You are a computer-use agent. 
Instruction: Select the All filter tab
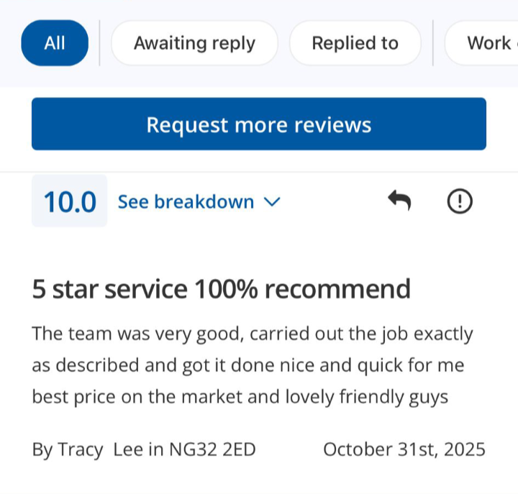55,43
